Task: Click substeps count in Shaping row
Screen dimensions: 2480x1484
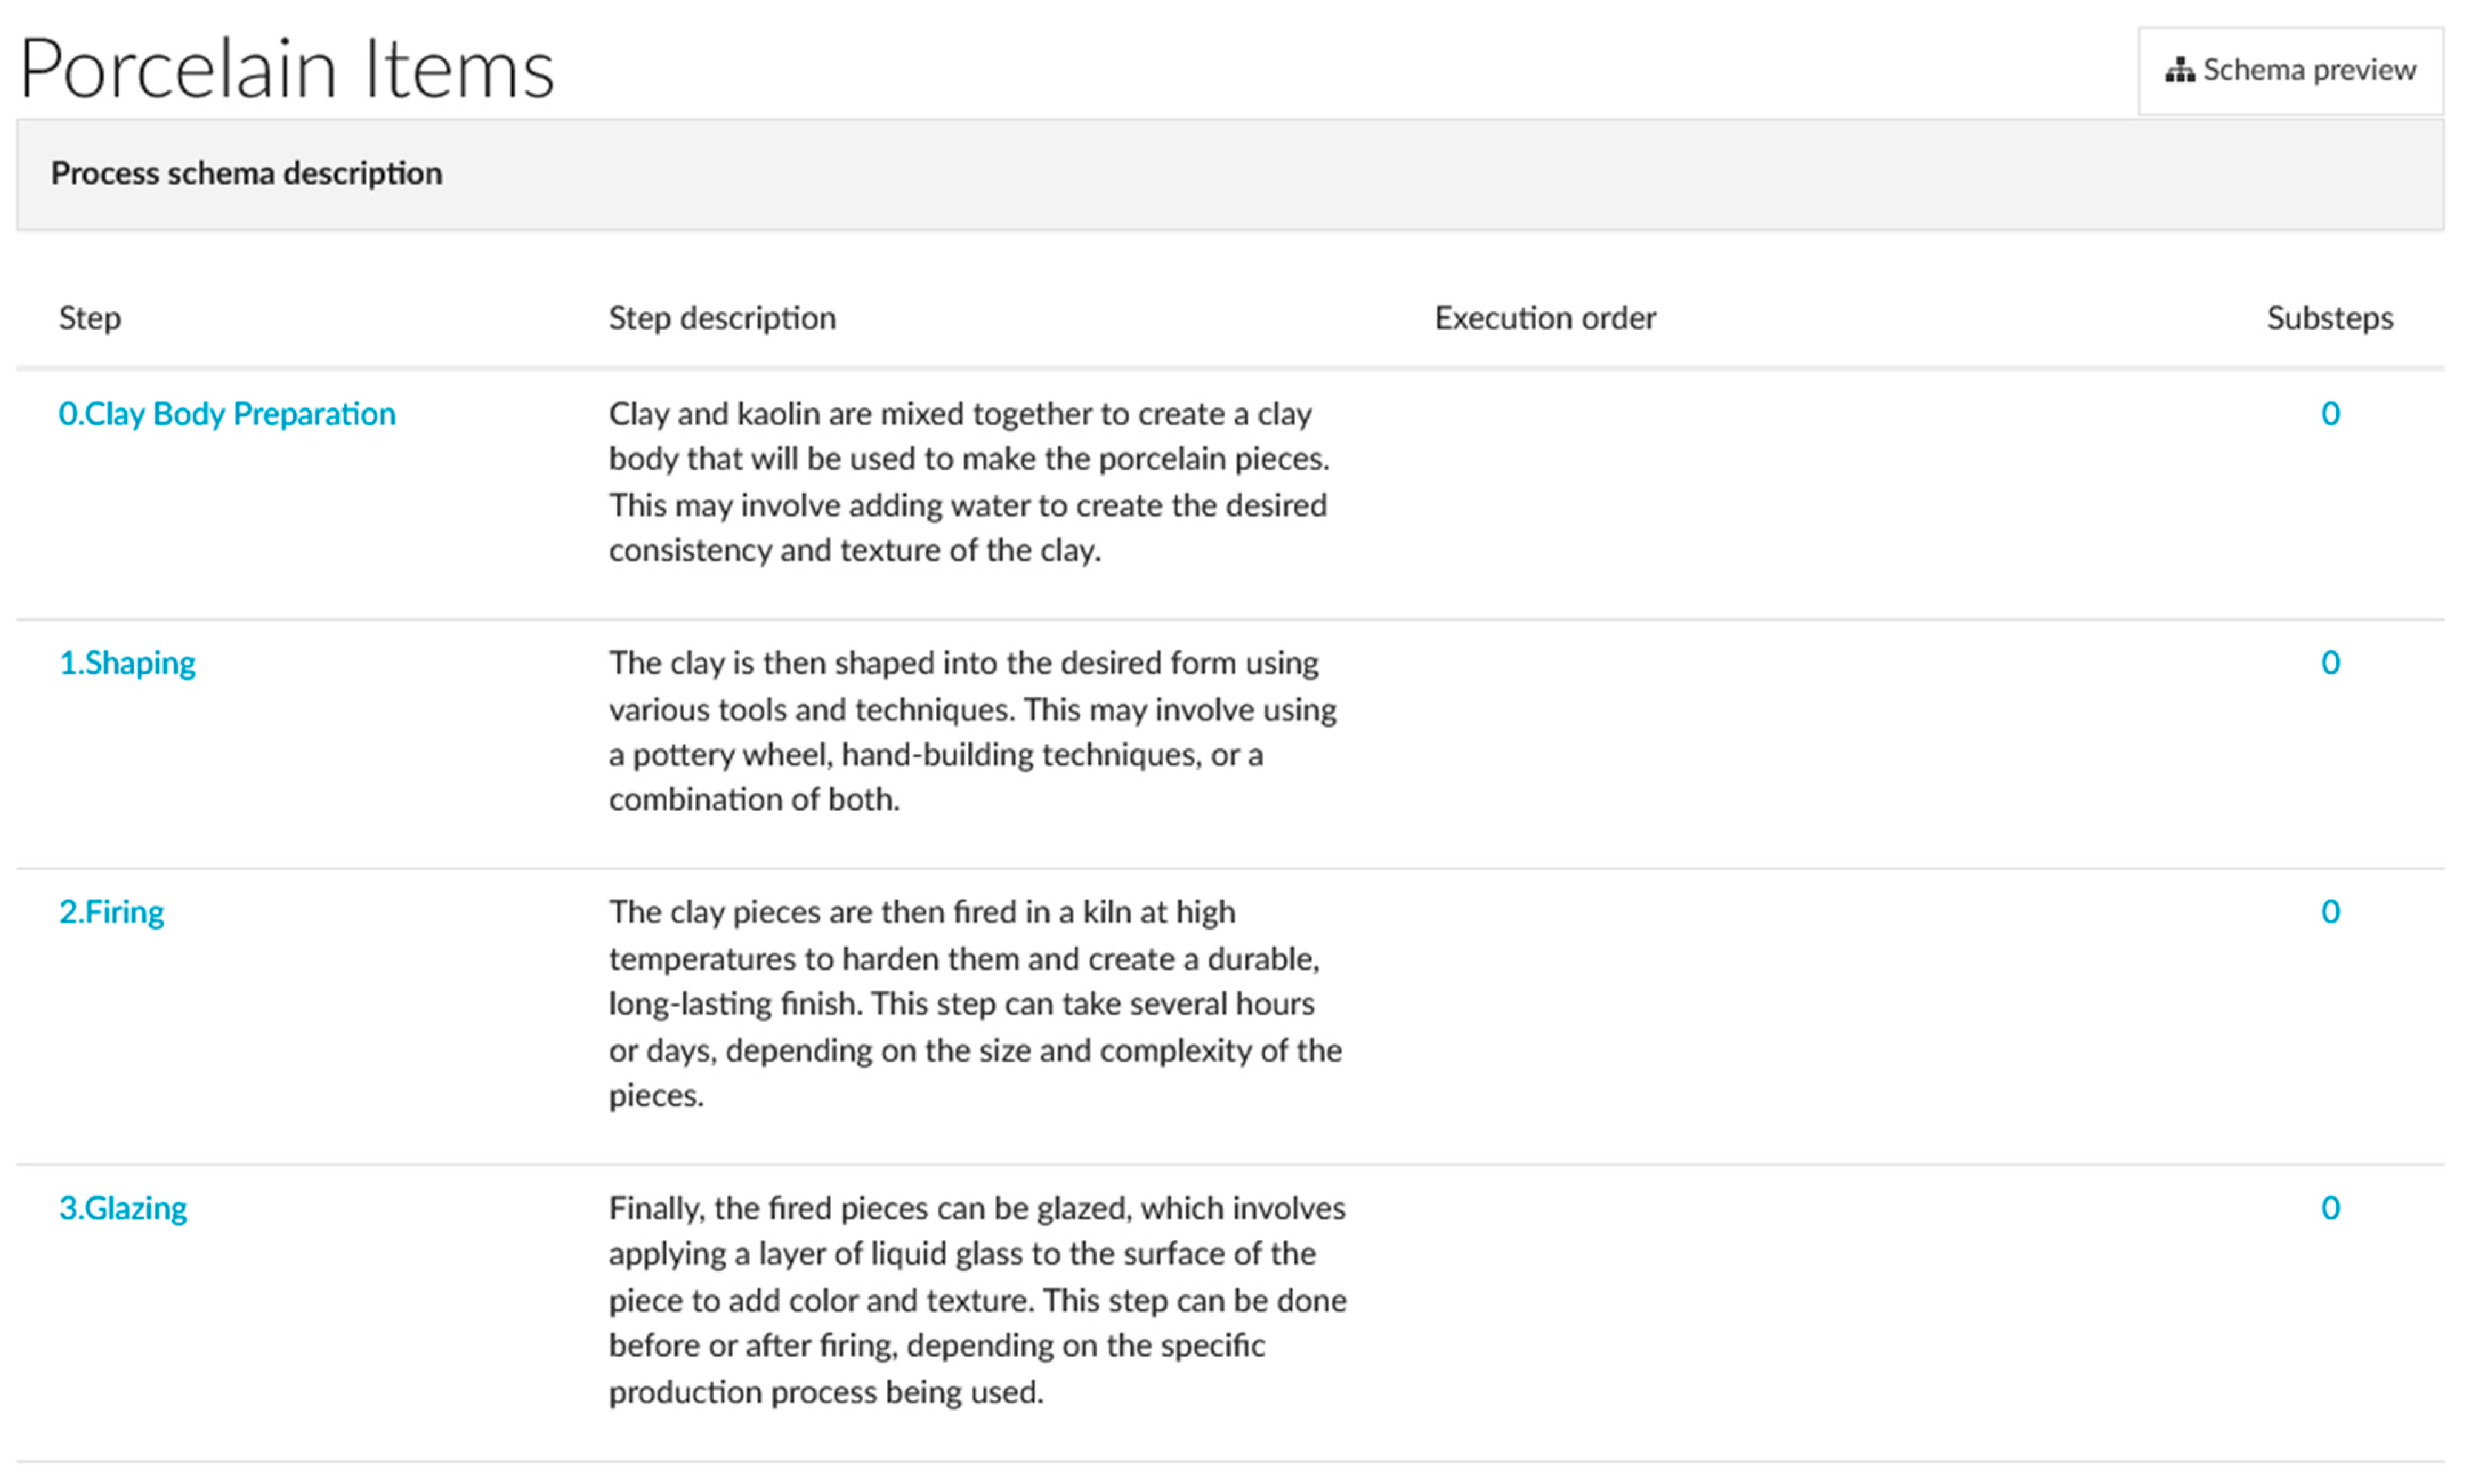Action: tap(2330, 663)
